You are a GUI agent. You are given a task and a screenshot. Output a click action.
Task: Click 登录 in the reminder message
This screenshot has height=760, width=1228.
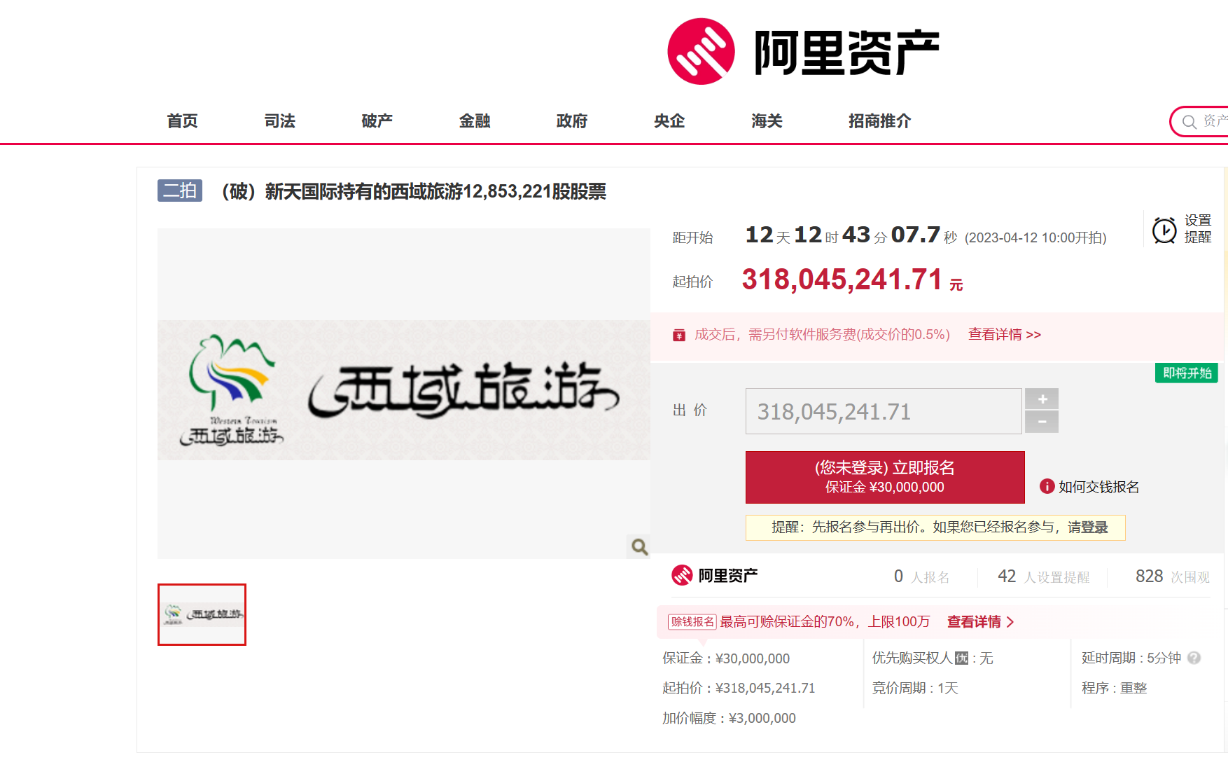[x=1098, y=527]
